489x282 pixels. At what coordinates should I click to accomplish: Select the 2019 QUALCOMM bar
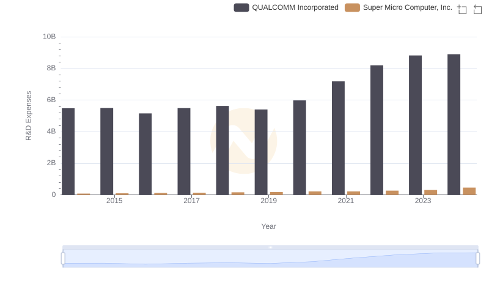tap(261, 152)
